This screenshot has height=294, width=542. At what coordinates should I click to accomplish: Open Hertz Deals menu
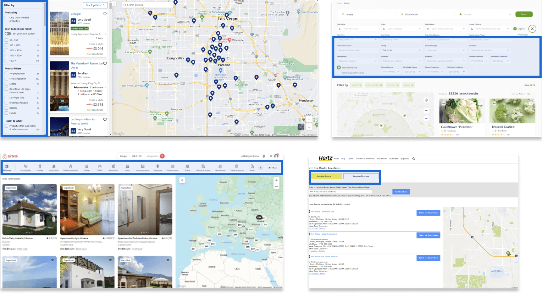[350, 159]
